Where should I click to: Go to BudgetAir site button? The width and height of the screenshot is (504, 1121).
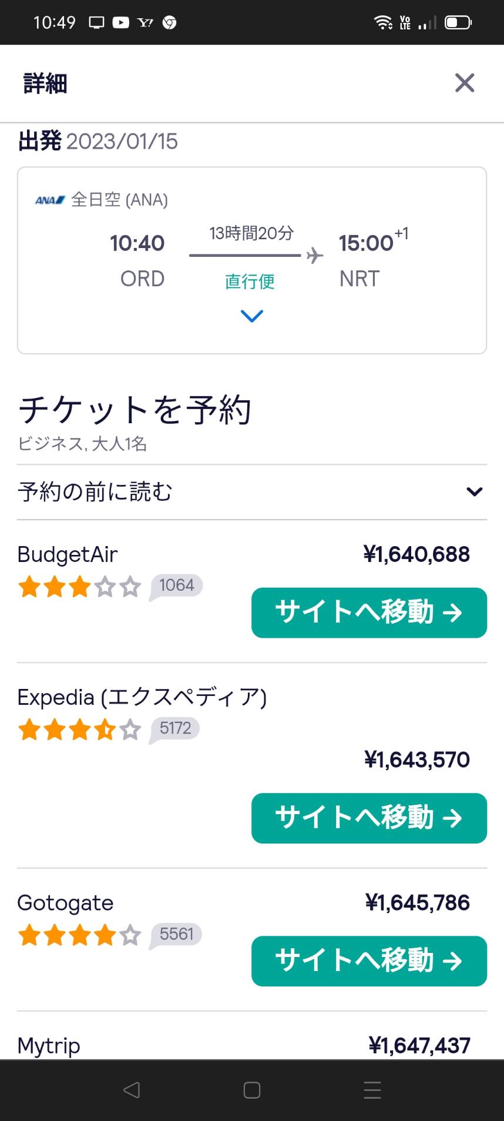[x=369, y=613]
